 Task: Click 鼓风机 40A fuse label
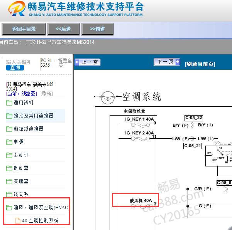[141, 200]
